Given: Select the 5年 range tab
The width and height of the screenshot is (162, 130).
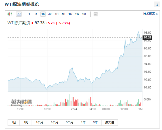Looking at the screenshot, I should (x=95, y=122).
